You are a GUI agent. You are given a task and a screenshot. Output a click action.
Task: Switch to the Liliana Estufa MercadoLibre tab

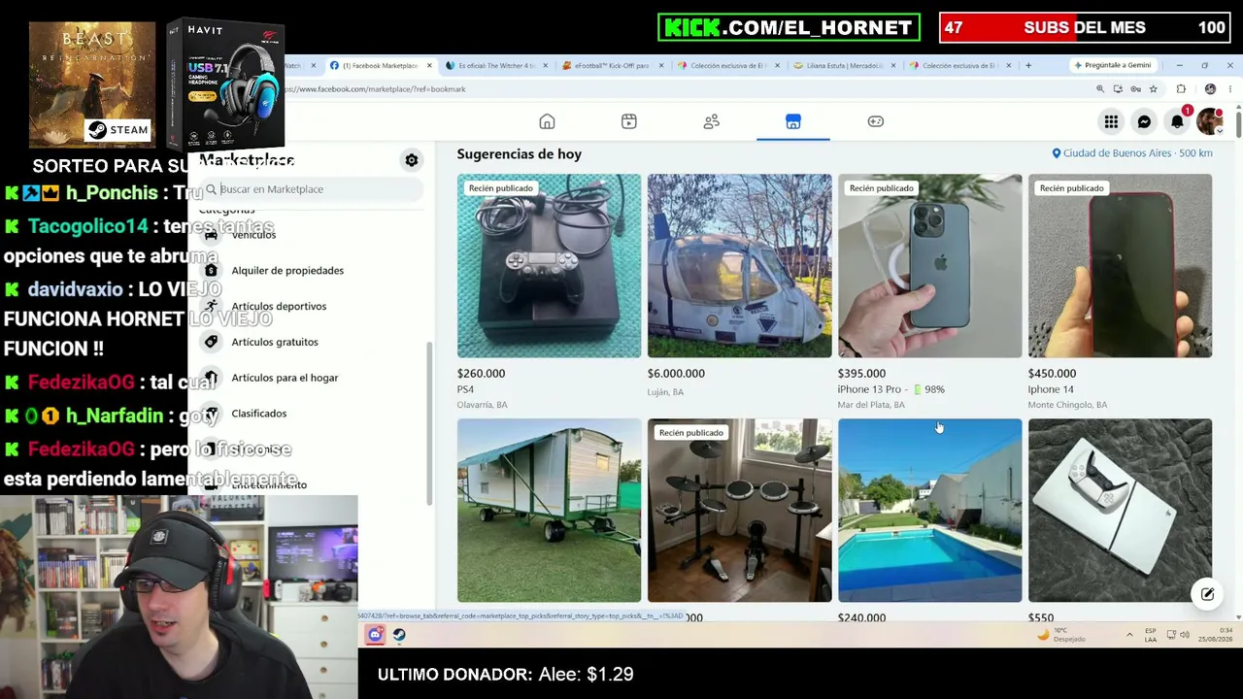(845, 66)
